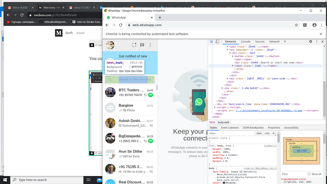Open the Ashish Doshi chat

coord(130,123)
